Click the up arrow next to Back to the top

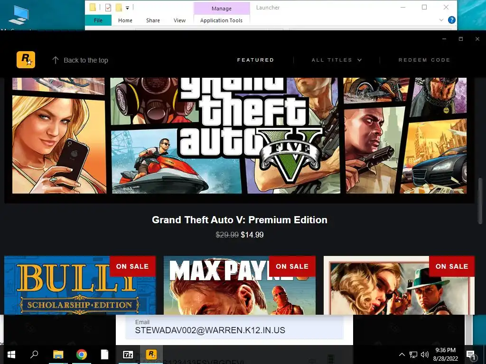point(55,60)
